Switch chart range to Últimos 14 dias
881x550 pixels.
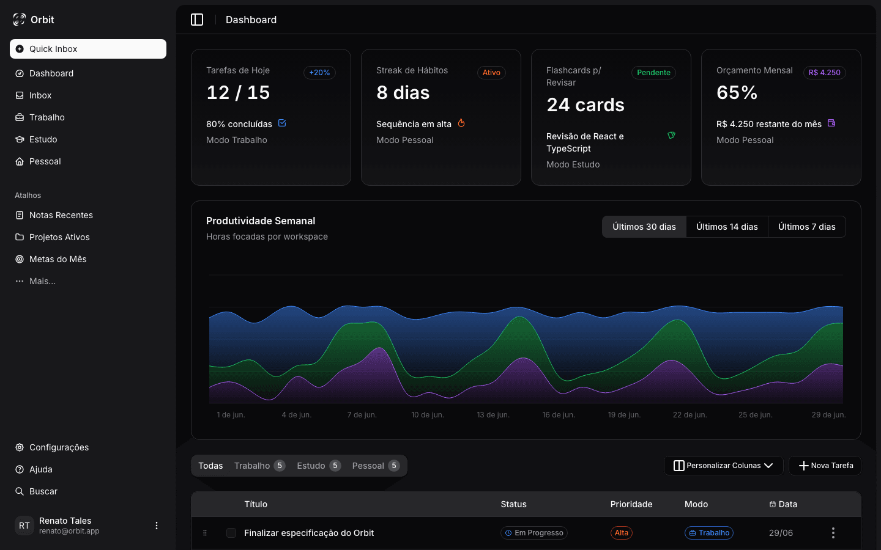click(x=727, y=227)
